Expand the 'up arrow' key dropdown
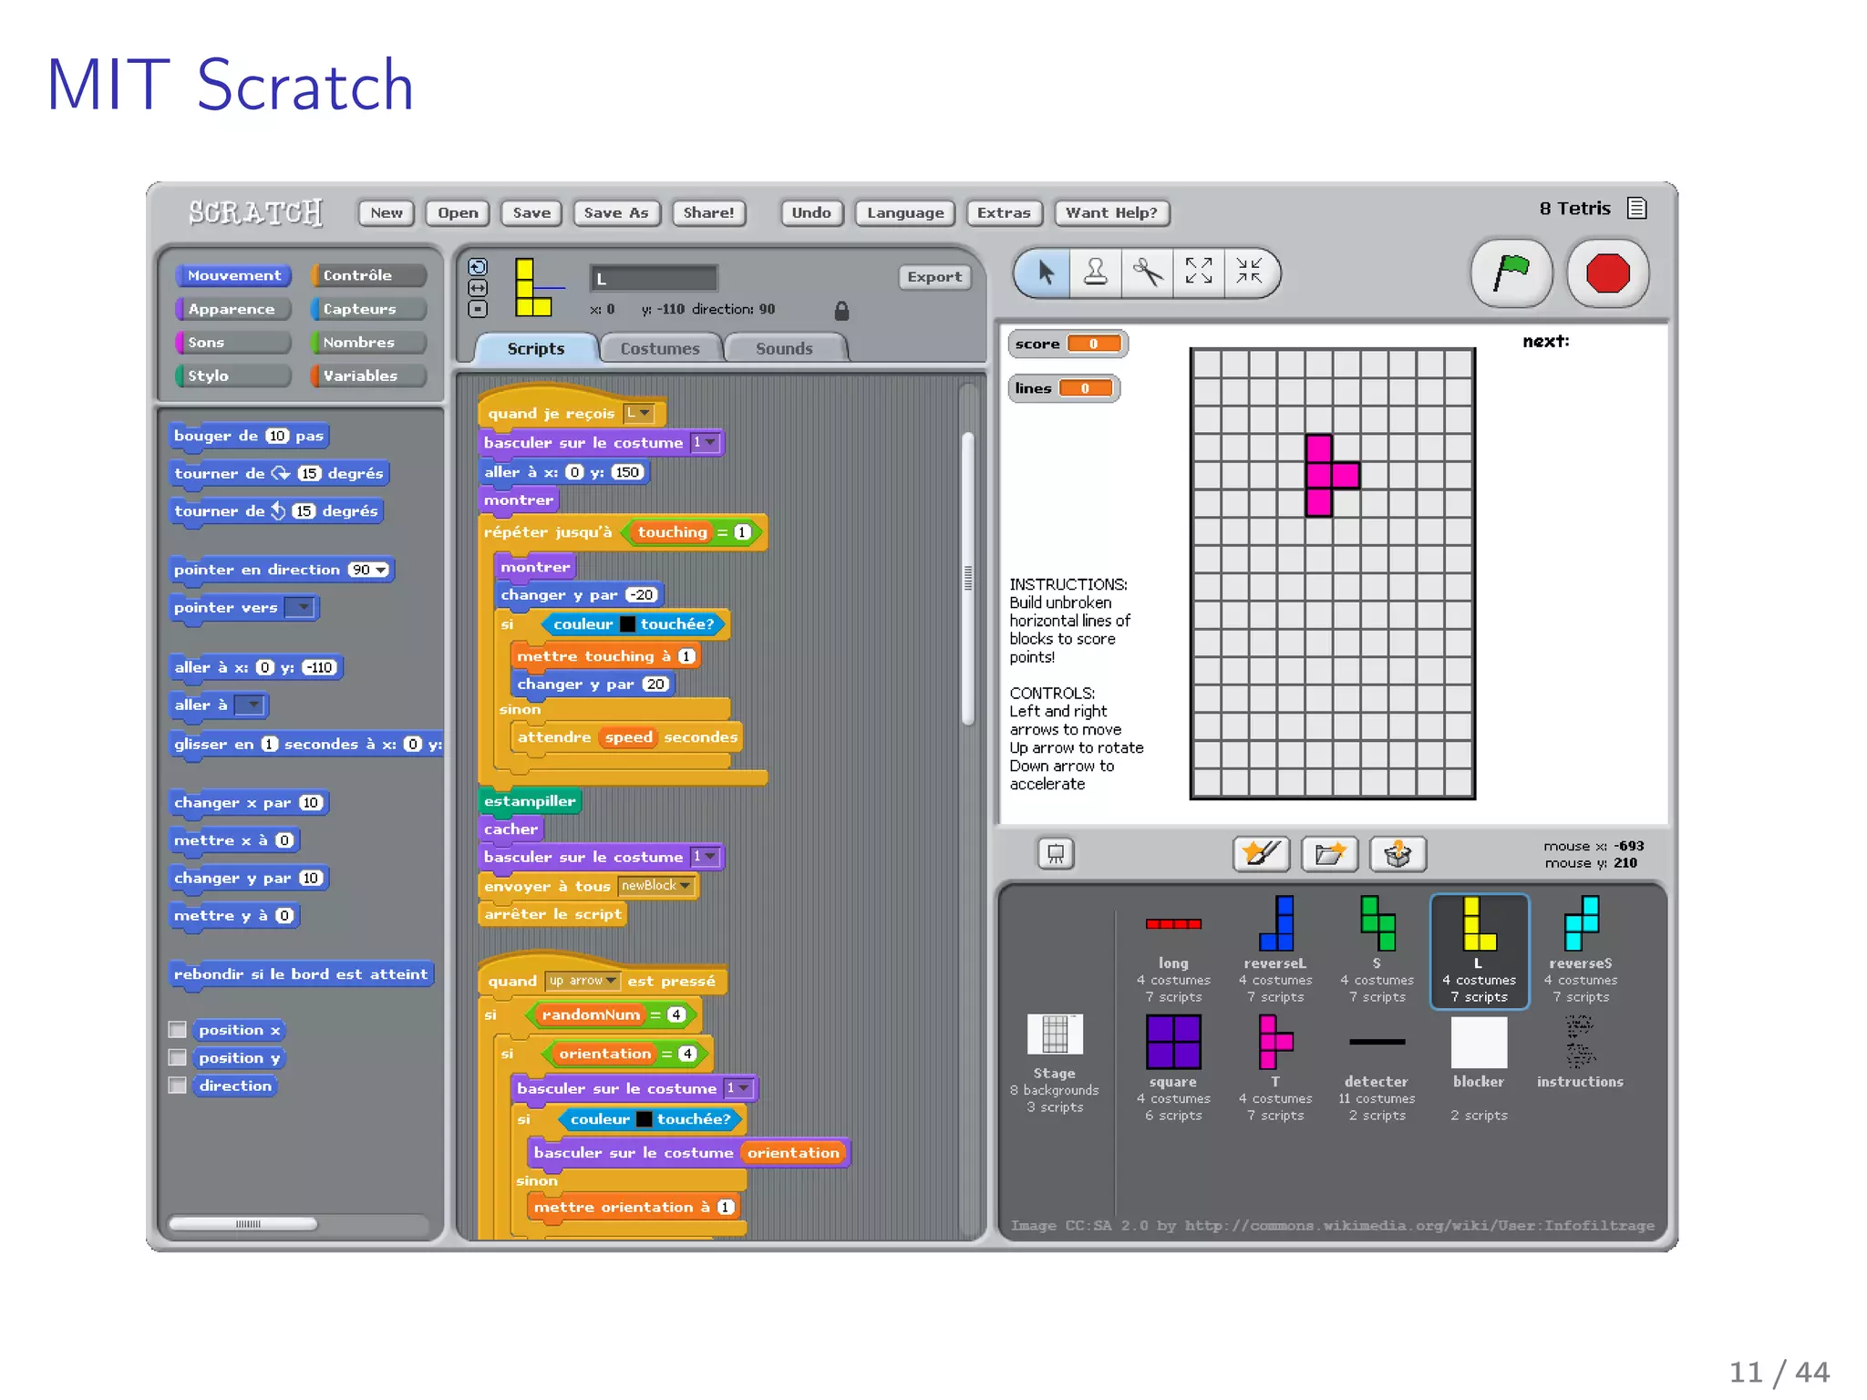This screenshot has width=1867, height=1400. [611, 982]
